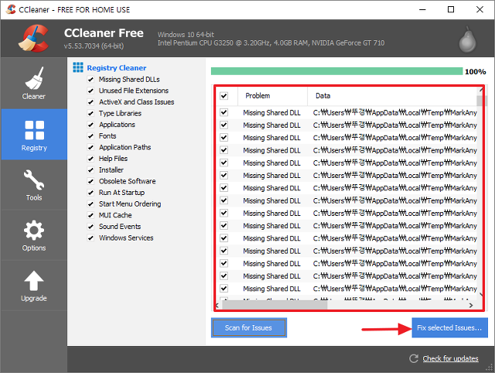
Task: Click the 100% progress label
Action: pyautogui.click(x=475, y=72)
